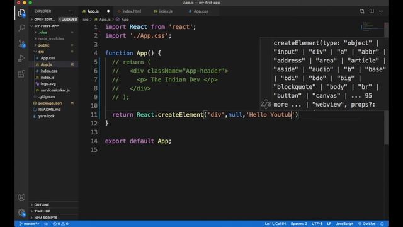Screen dimensions: 403x227
Task: Select App.js in the file tree
Action: [x=46, y=64]
